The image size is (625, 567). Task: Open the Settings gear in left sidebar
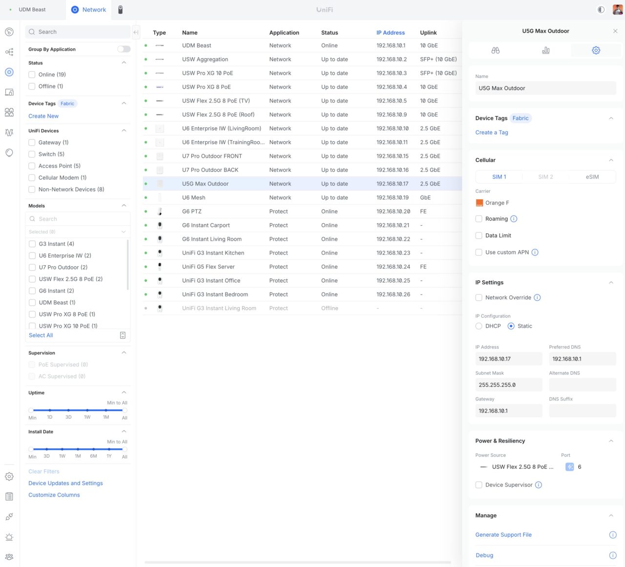tap(9, 477)
